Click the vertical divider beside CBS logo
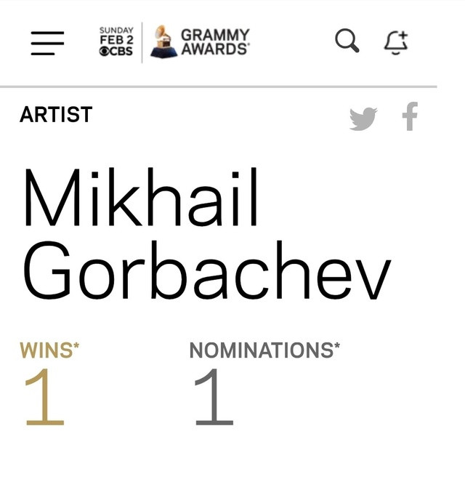465x482 pixels. pyautogui.click(x=142, y=42)
